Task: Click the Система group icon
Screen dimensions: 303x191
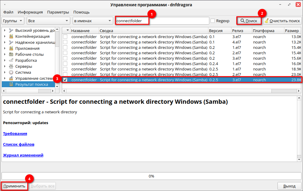Action: pyautogui.click(x=11, y=72)
